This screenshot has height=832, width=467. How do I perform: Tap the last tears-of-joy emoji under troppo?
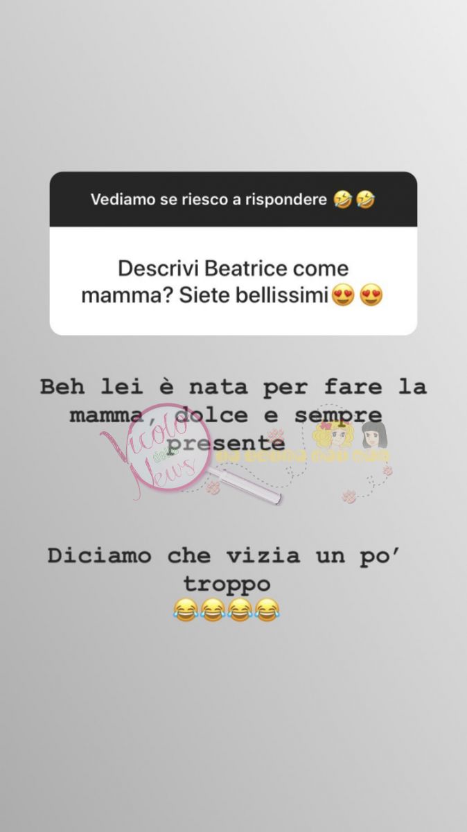tap(267, 612)
